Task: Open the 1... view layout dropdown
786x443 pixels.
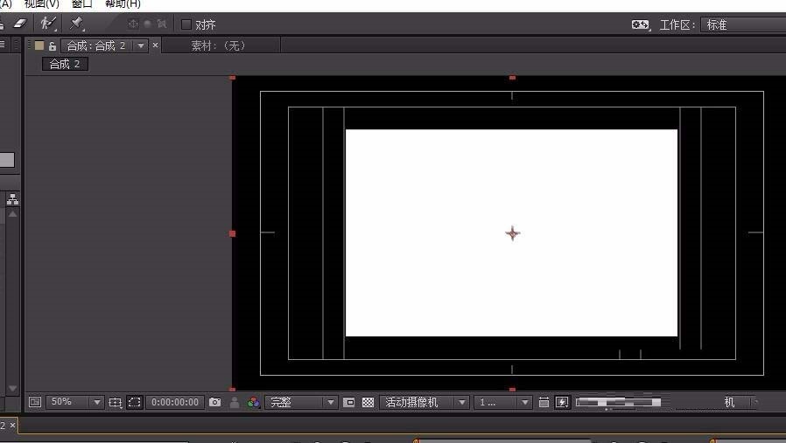Action: [502, 403]
